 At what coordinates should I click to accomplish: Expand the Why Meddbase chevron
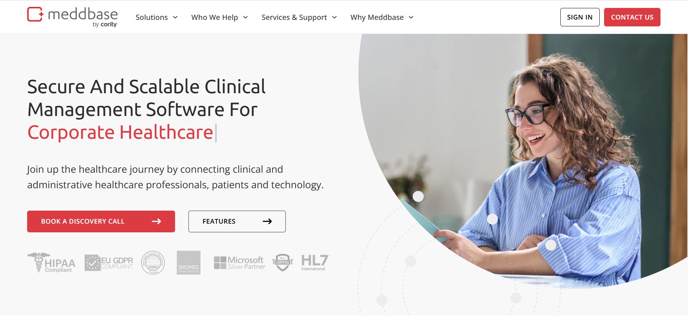(x=411, y=17)
